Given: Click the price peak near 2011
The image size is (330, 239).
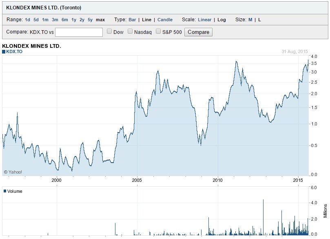Looking at the screenshot, I should [236, 62].
